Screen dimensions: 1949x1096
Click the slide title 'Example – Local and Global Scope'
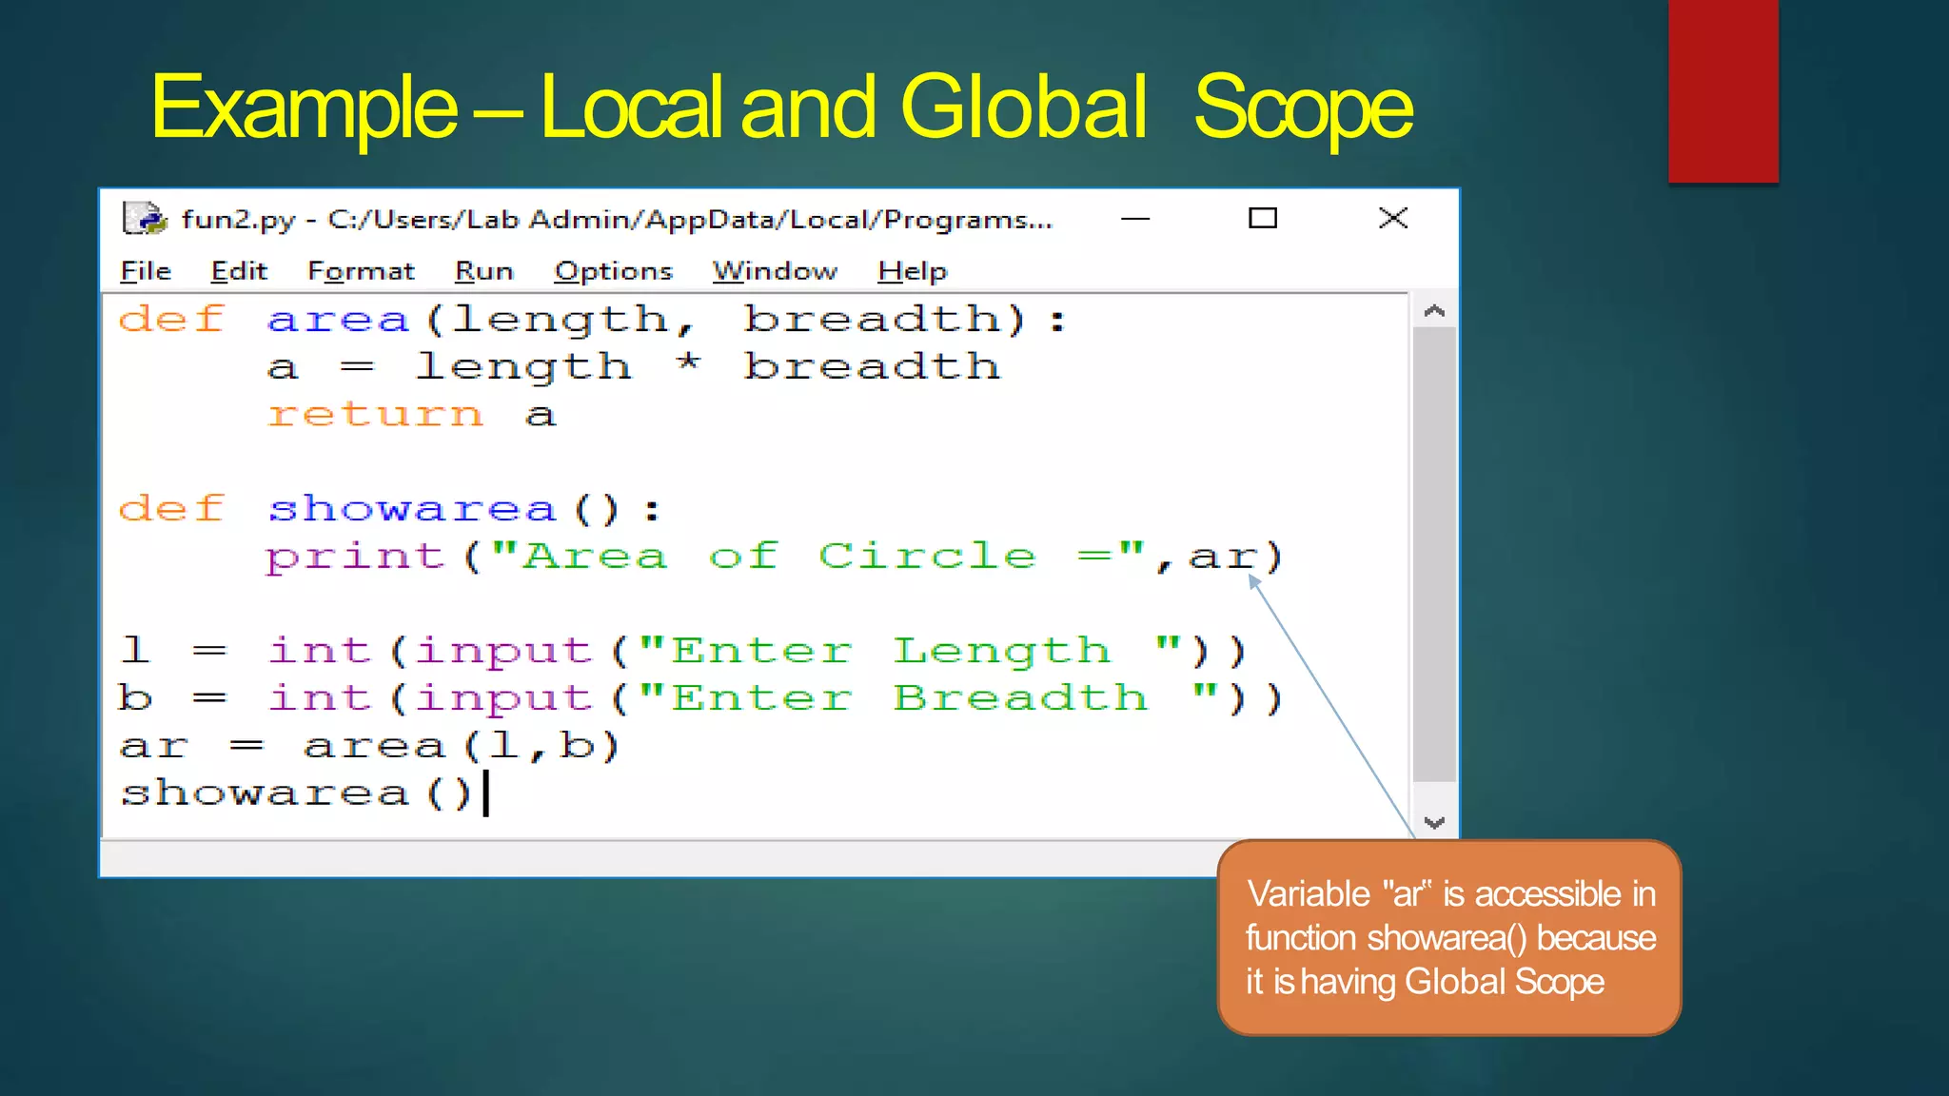781,108
